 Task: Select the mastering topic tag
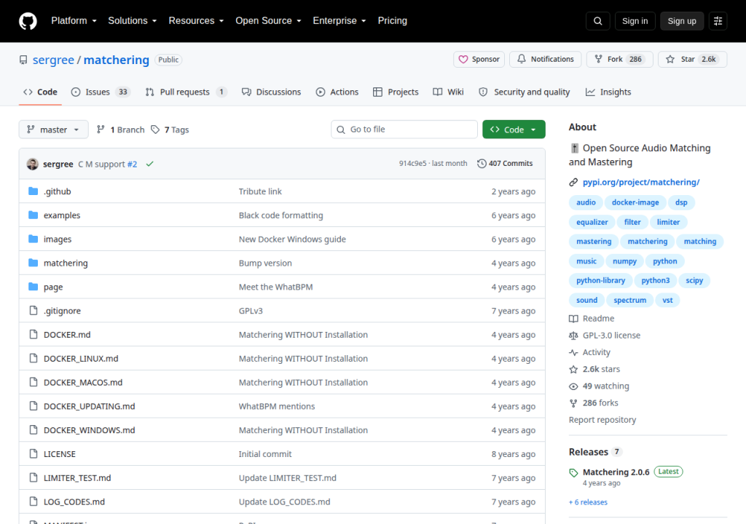point(594,242)
